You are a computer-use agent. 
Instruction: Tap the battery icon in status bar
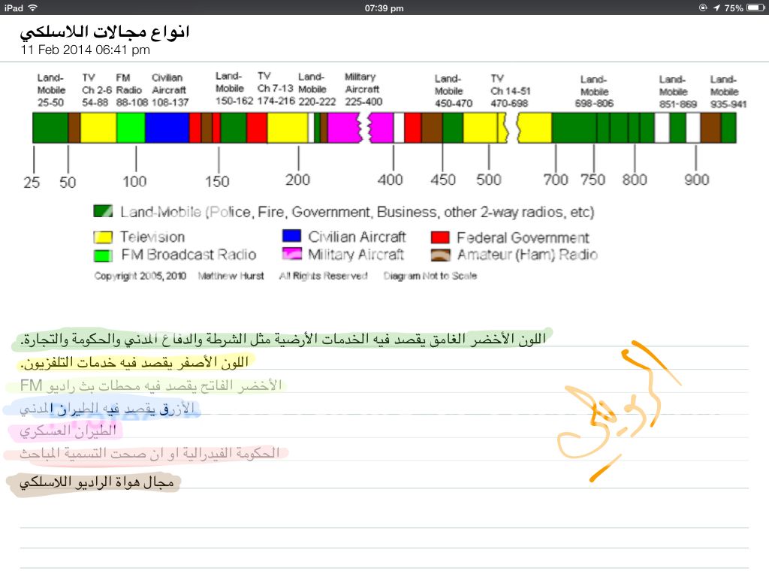click(755, 8)
